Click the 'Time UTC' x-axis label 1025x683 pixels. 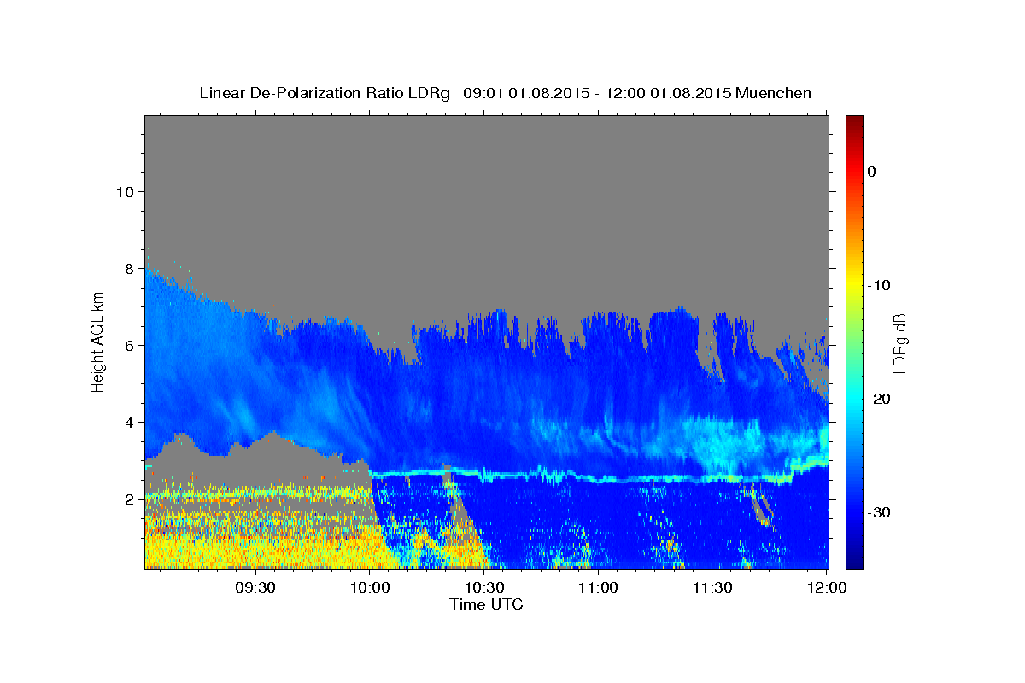[x=486, y=604]
